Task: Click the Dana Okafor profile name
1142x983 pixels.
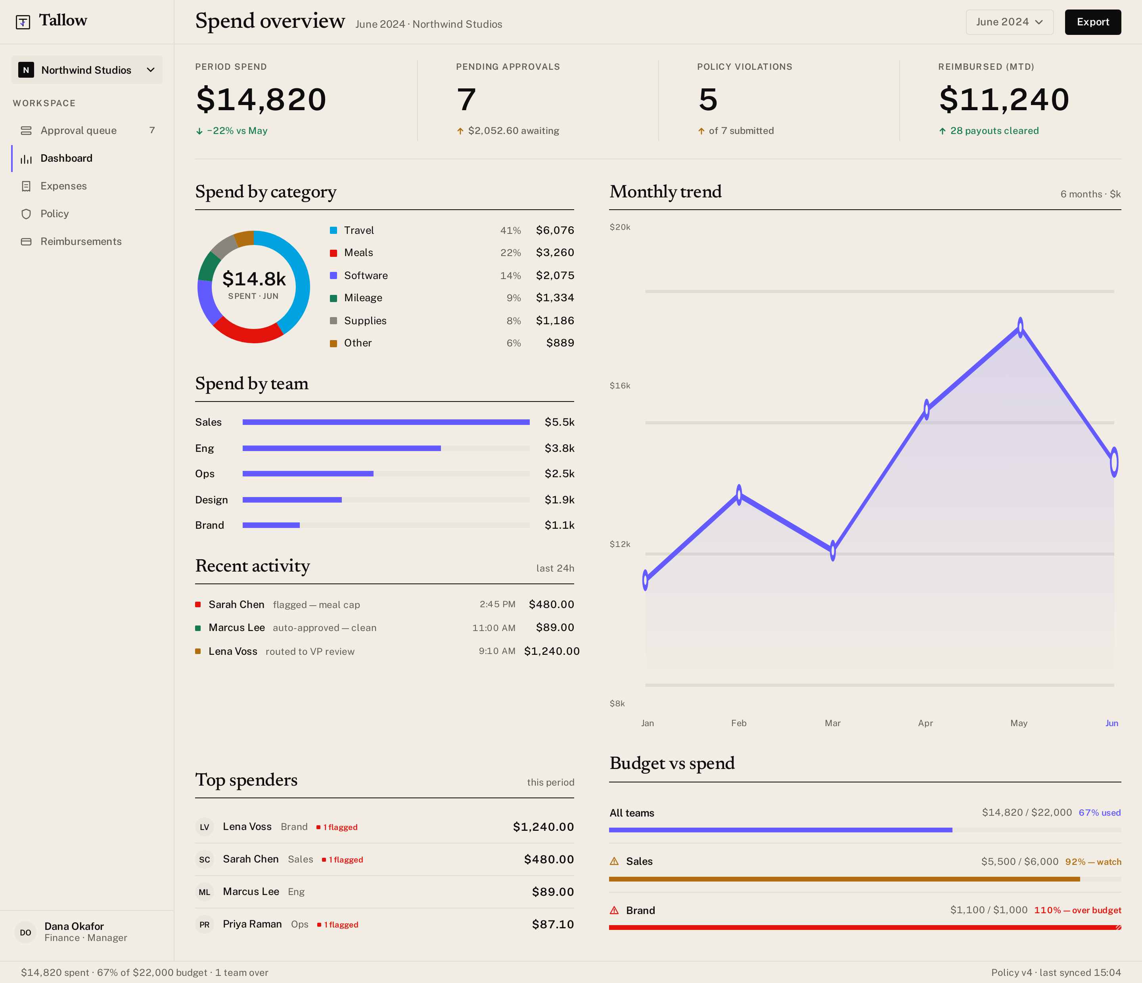Action: (74, 926)
